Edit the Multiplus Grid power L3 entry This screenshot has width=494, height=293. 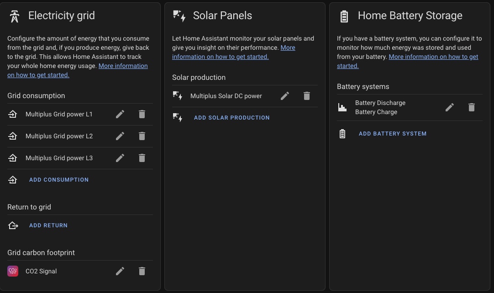pyautogui.click(x=120, y=158)
